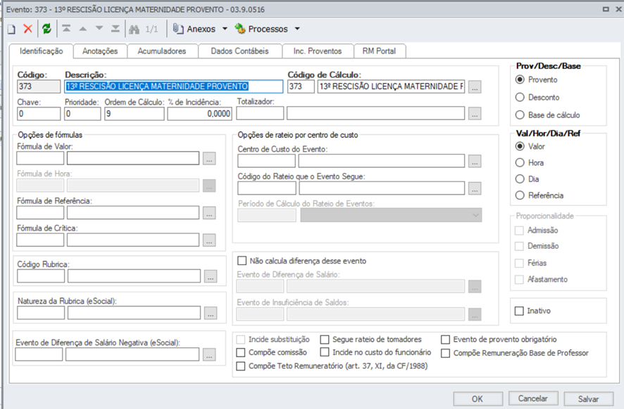Screen dimensions: 624x409
Task: Go to first record arrow icon
Action: (66, 29)
